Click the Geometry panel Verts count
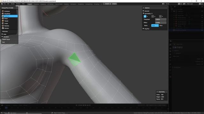 [x=160, y=95]
